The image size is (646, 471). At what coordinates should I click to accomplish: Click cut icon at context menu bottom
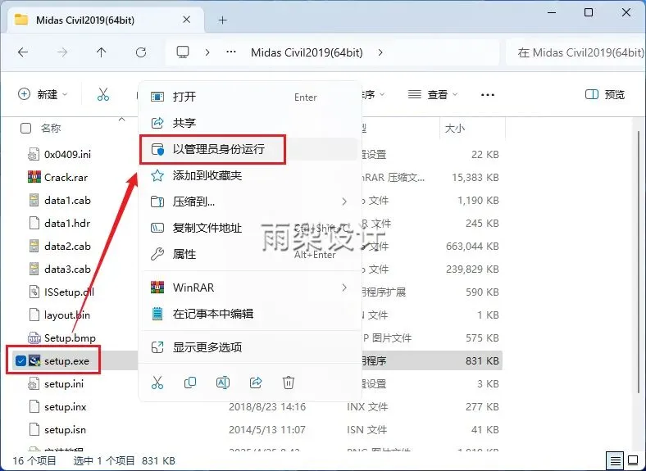[x=157, y=383]
